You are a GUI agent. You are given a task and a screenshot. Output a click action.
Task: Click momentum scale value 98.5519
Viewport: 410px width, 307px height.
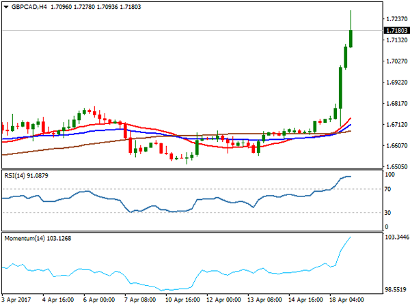[x=396, y=289]
